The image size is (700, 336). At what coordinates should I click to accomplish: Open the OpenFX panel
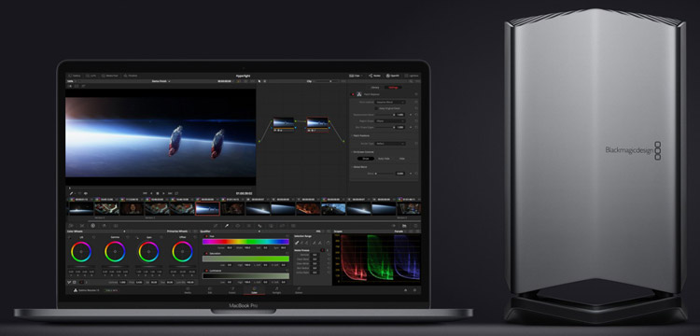click(x=393, y=76)
